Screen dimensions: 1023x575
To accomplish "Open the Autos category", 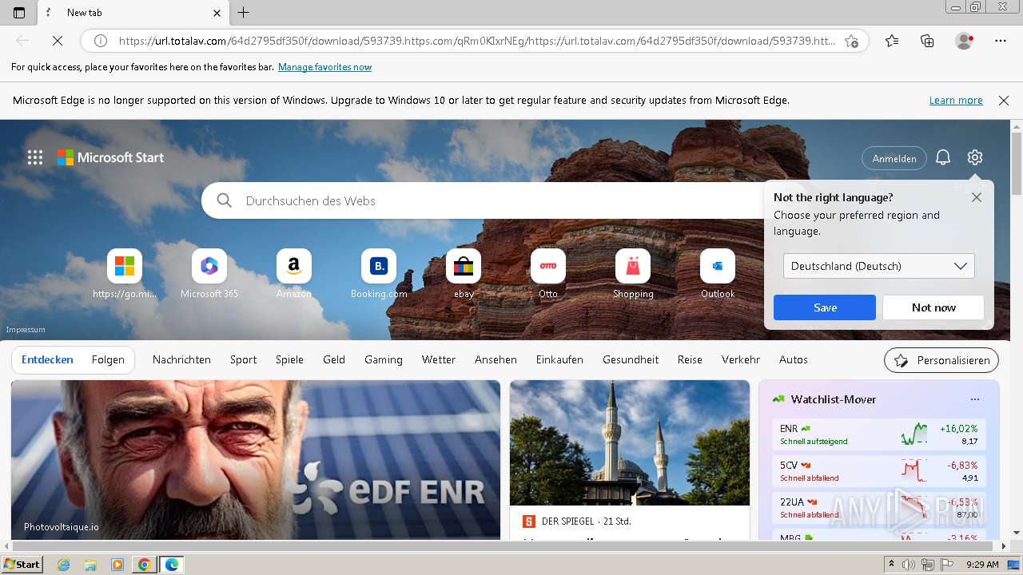I will pyautogui.click(x=794, y=360).
